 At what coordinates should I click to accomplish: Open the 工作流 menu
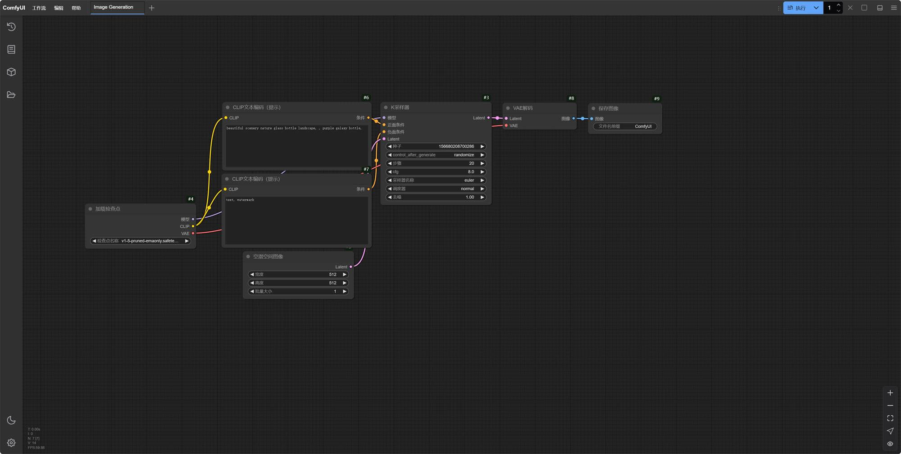click(x=39, y=8)
